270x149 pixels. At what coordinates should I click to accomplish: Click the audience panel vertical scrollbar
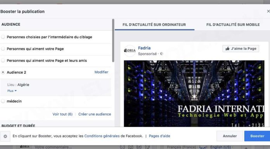[113, 41]
